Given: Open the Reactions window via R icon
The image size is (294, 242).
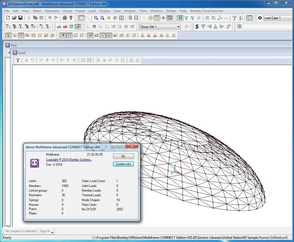Looking at the screenshot, I should point(27,27).
